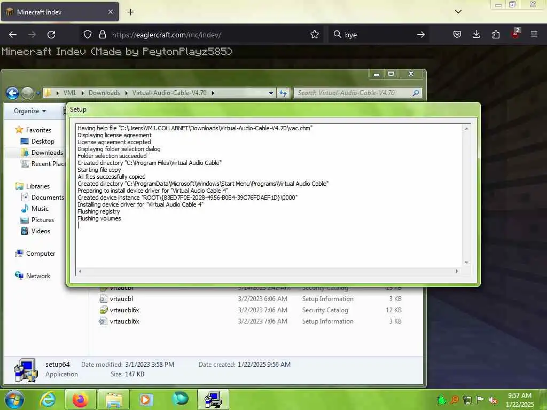Bookmark this page with the star icon
This screenshot has width=547, height=410.
coord(314,35)
